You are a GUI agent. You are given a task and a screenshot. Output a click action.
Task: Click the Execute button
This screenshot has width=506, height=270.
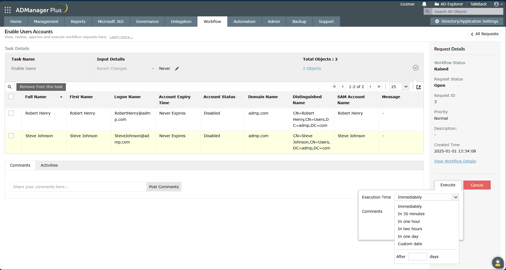click(448, 185)
